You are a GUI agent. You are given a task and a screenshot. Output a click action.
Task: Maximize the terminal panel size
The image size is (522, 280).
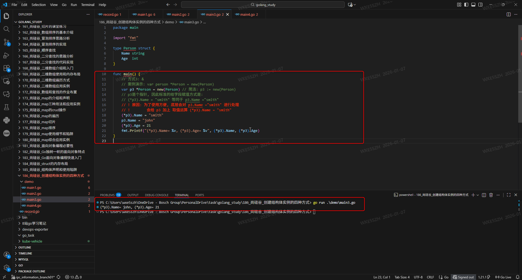click(x=509, y=195)
